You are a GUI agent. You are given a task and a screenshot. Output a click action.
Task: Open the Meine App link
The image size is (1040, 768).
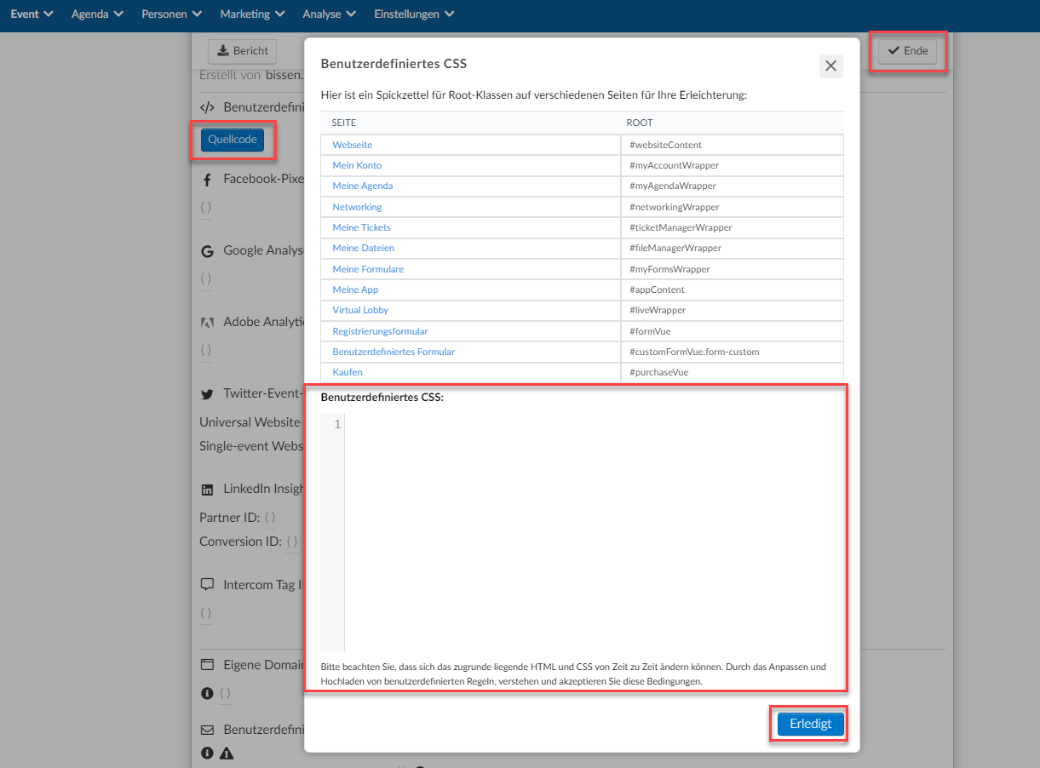(355, 289)
